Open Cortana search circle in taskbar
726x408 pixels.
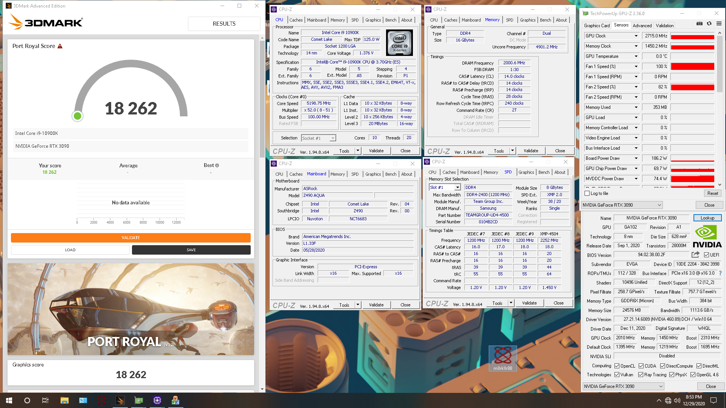(27, 400)
